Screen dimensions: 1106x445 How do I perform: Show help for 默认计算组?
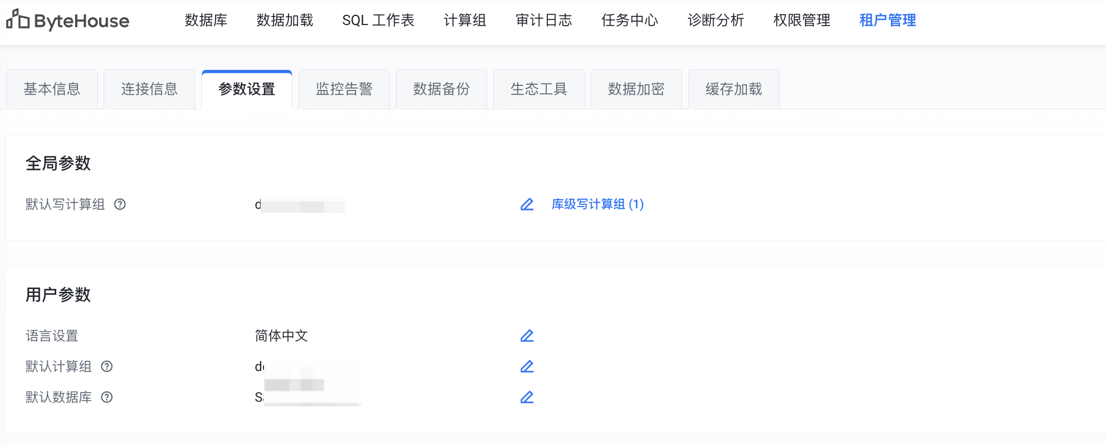point(107,366)
